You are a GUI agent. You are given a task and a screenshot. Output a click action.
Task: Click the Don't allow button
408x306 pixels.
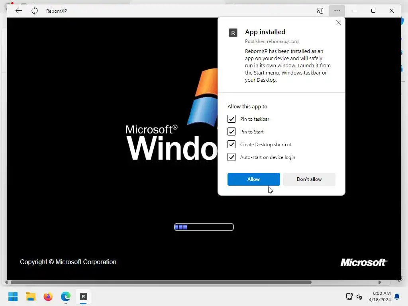click(x=309, y=179)
